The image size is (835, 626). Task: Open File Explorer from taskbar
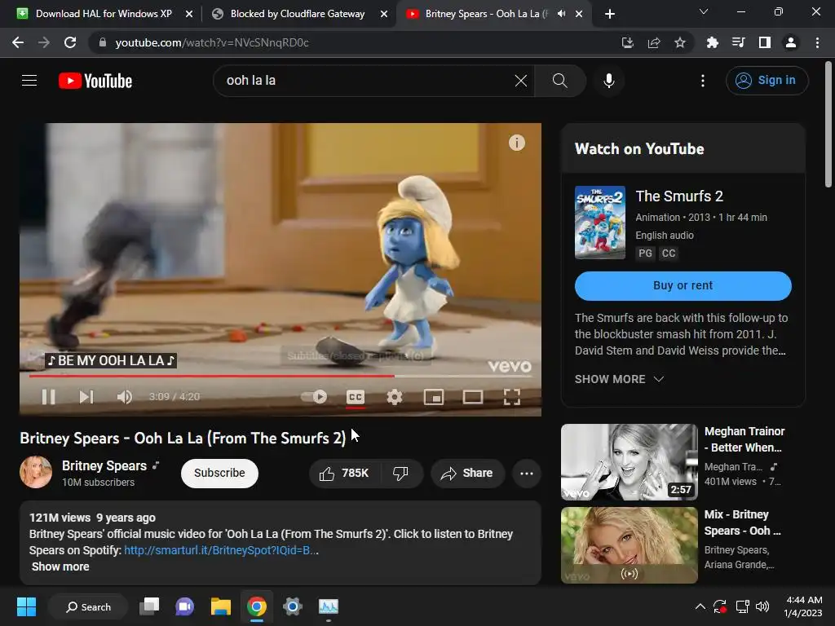tap(220, 606)
